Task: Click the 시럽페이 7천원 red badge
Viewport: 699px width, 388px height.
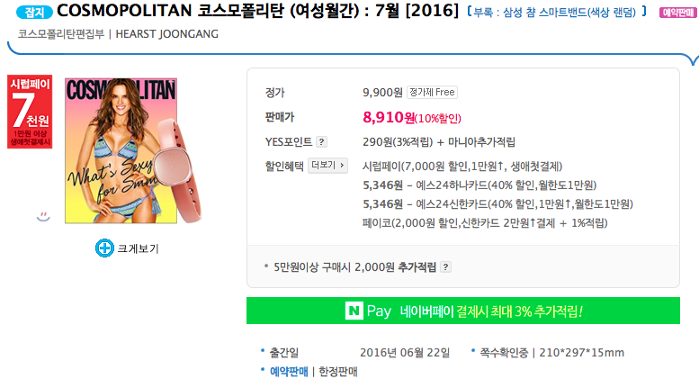Action: pyautogui.click(x=30, y=112)
